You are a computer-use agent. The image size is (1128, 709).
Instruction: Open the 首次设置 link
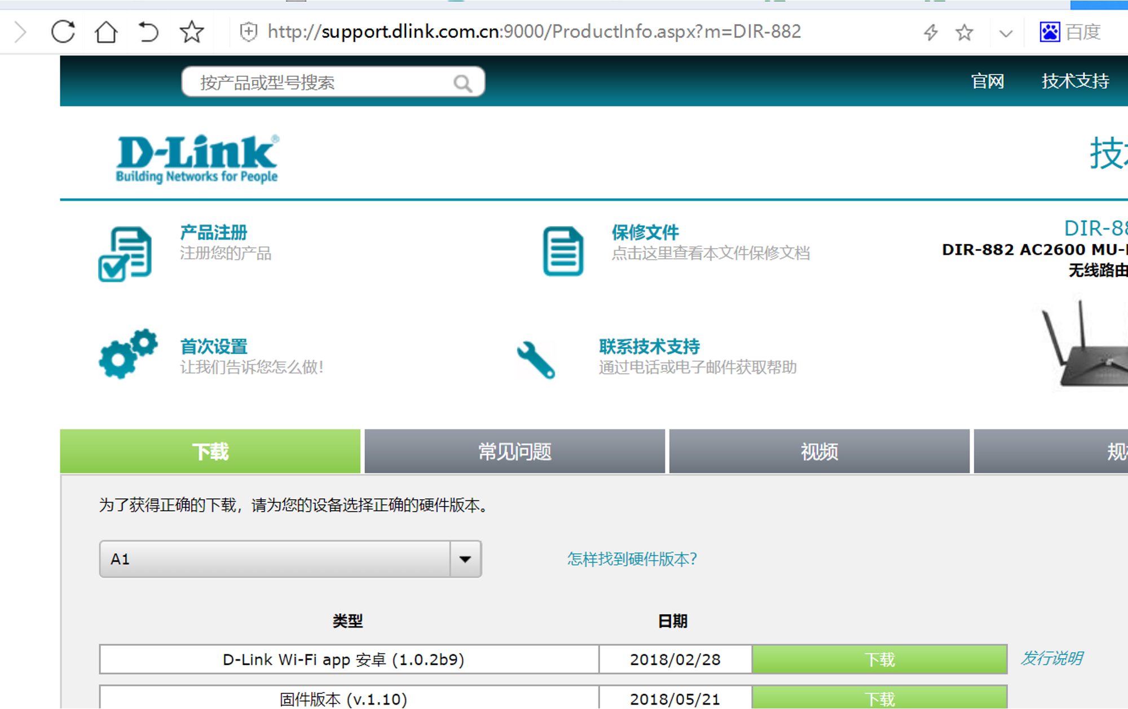click(214, 346)
